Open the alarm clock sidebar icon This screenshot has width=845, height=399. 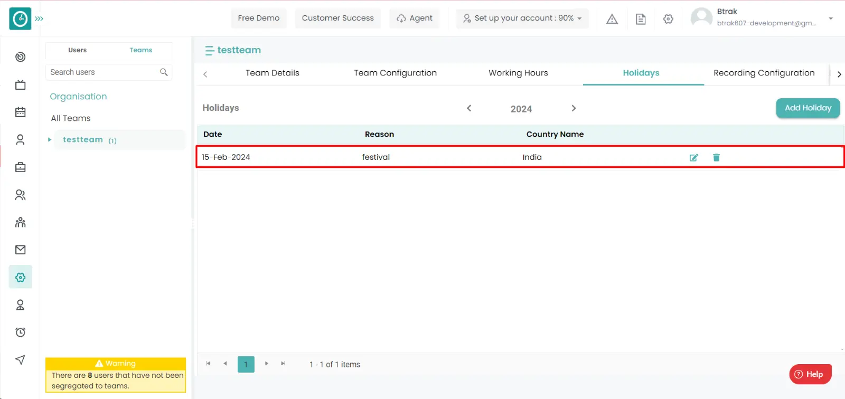(21, 332)
